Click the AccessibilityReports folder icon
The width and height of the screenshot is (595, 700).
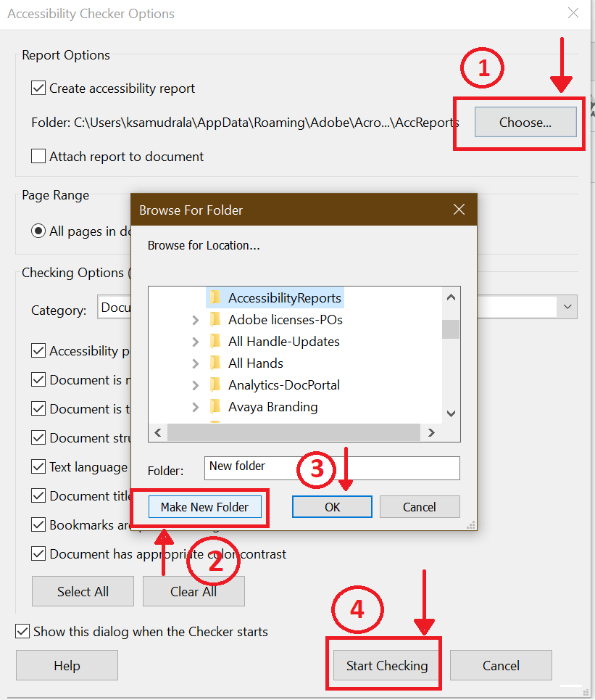coord(215,297)
